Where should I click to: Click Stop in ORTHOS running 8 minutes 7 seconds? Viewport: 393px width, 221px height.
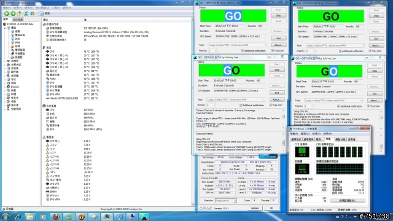279,15
